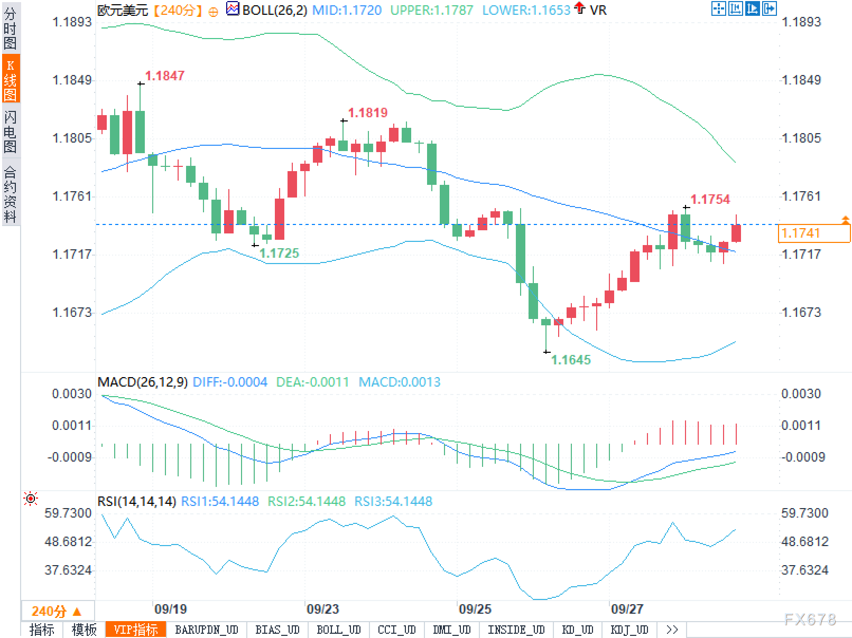Image resolution: width=852 pixels, height=638 pixels.
Task: Expand the 240分 timeframe selector at bottom
Action: [x=58, y=611]
